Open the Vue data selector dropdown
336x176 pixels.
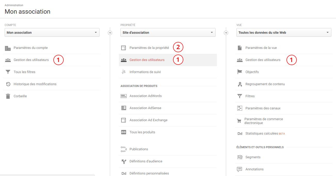tap(284, 32)
